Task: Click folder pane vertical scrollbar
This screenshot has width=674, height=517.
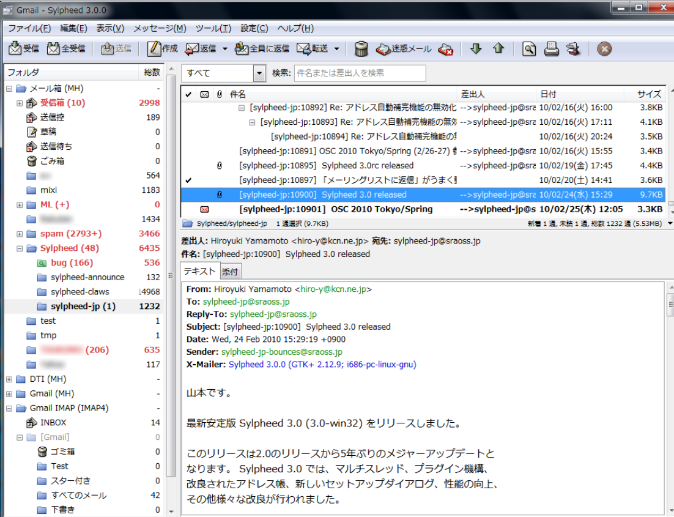Action: click(171, 275)
